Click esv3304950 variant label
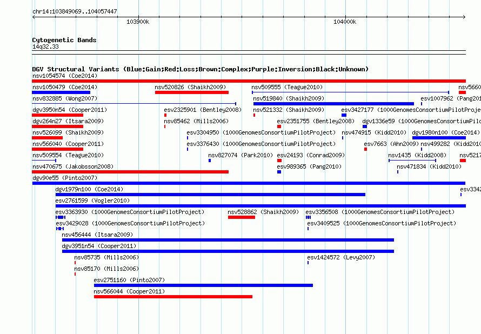 click(261, 132)
